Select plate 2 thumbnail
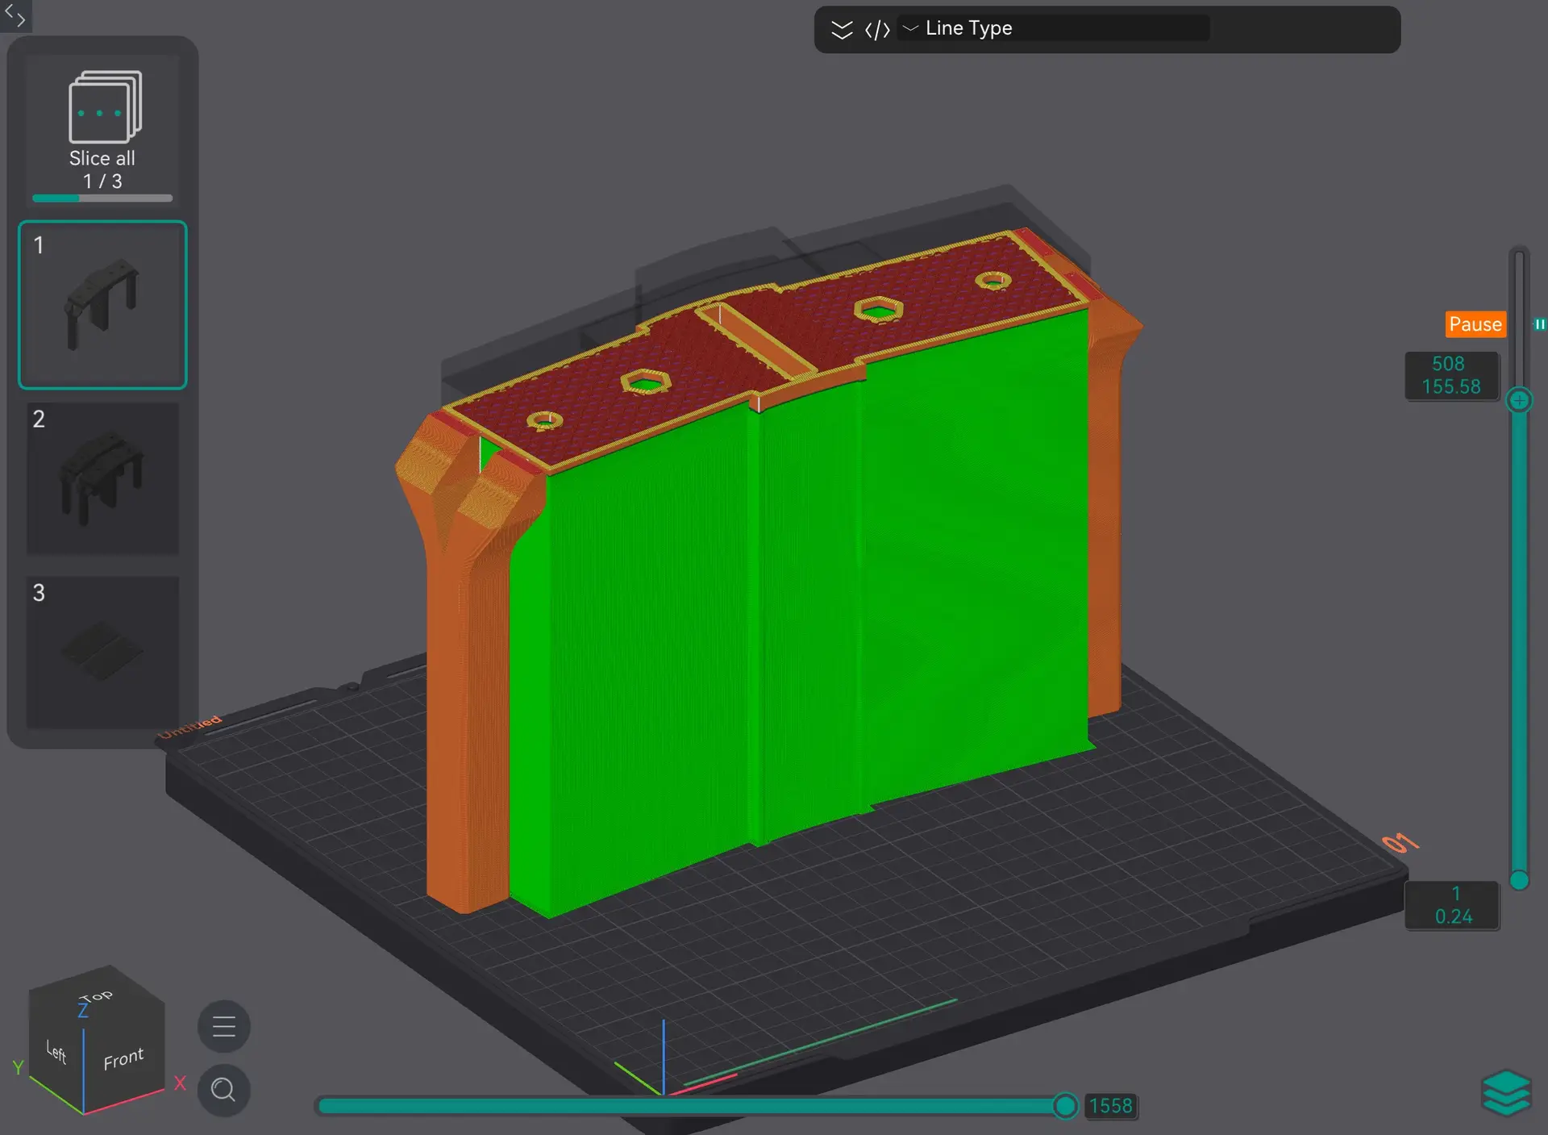The height and width of the screenshot is (1135, 1548). pyautogui.click(x=102, y=478)
